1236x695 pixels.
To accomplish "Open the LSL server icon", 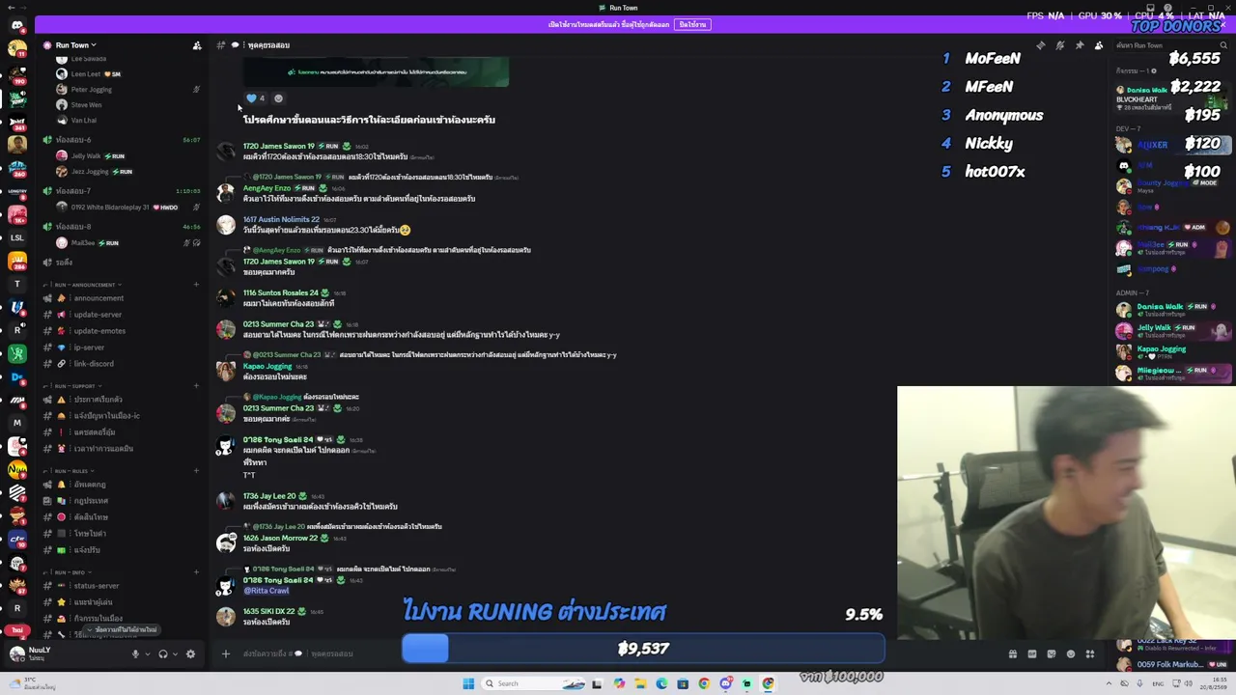I will pyautogui.click(x=16, y=237).
